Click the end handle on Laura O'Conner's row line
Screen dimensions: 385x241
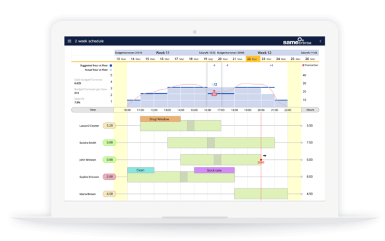(x=302, y=126)
